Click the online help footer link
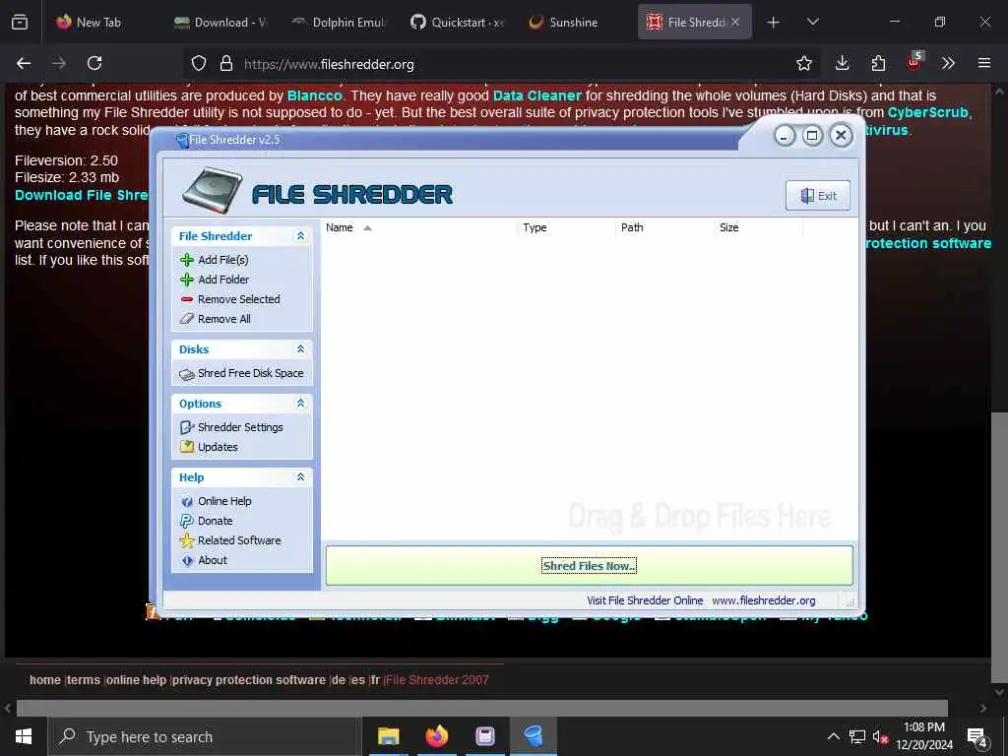This screenshot has width=1008, height=756. (136, 680)
